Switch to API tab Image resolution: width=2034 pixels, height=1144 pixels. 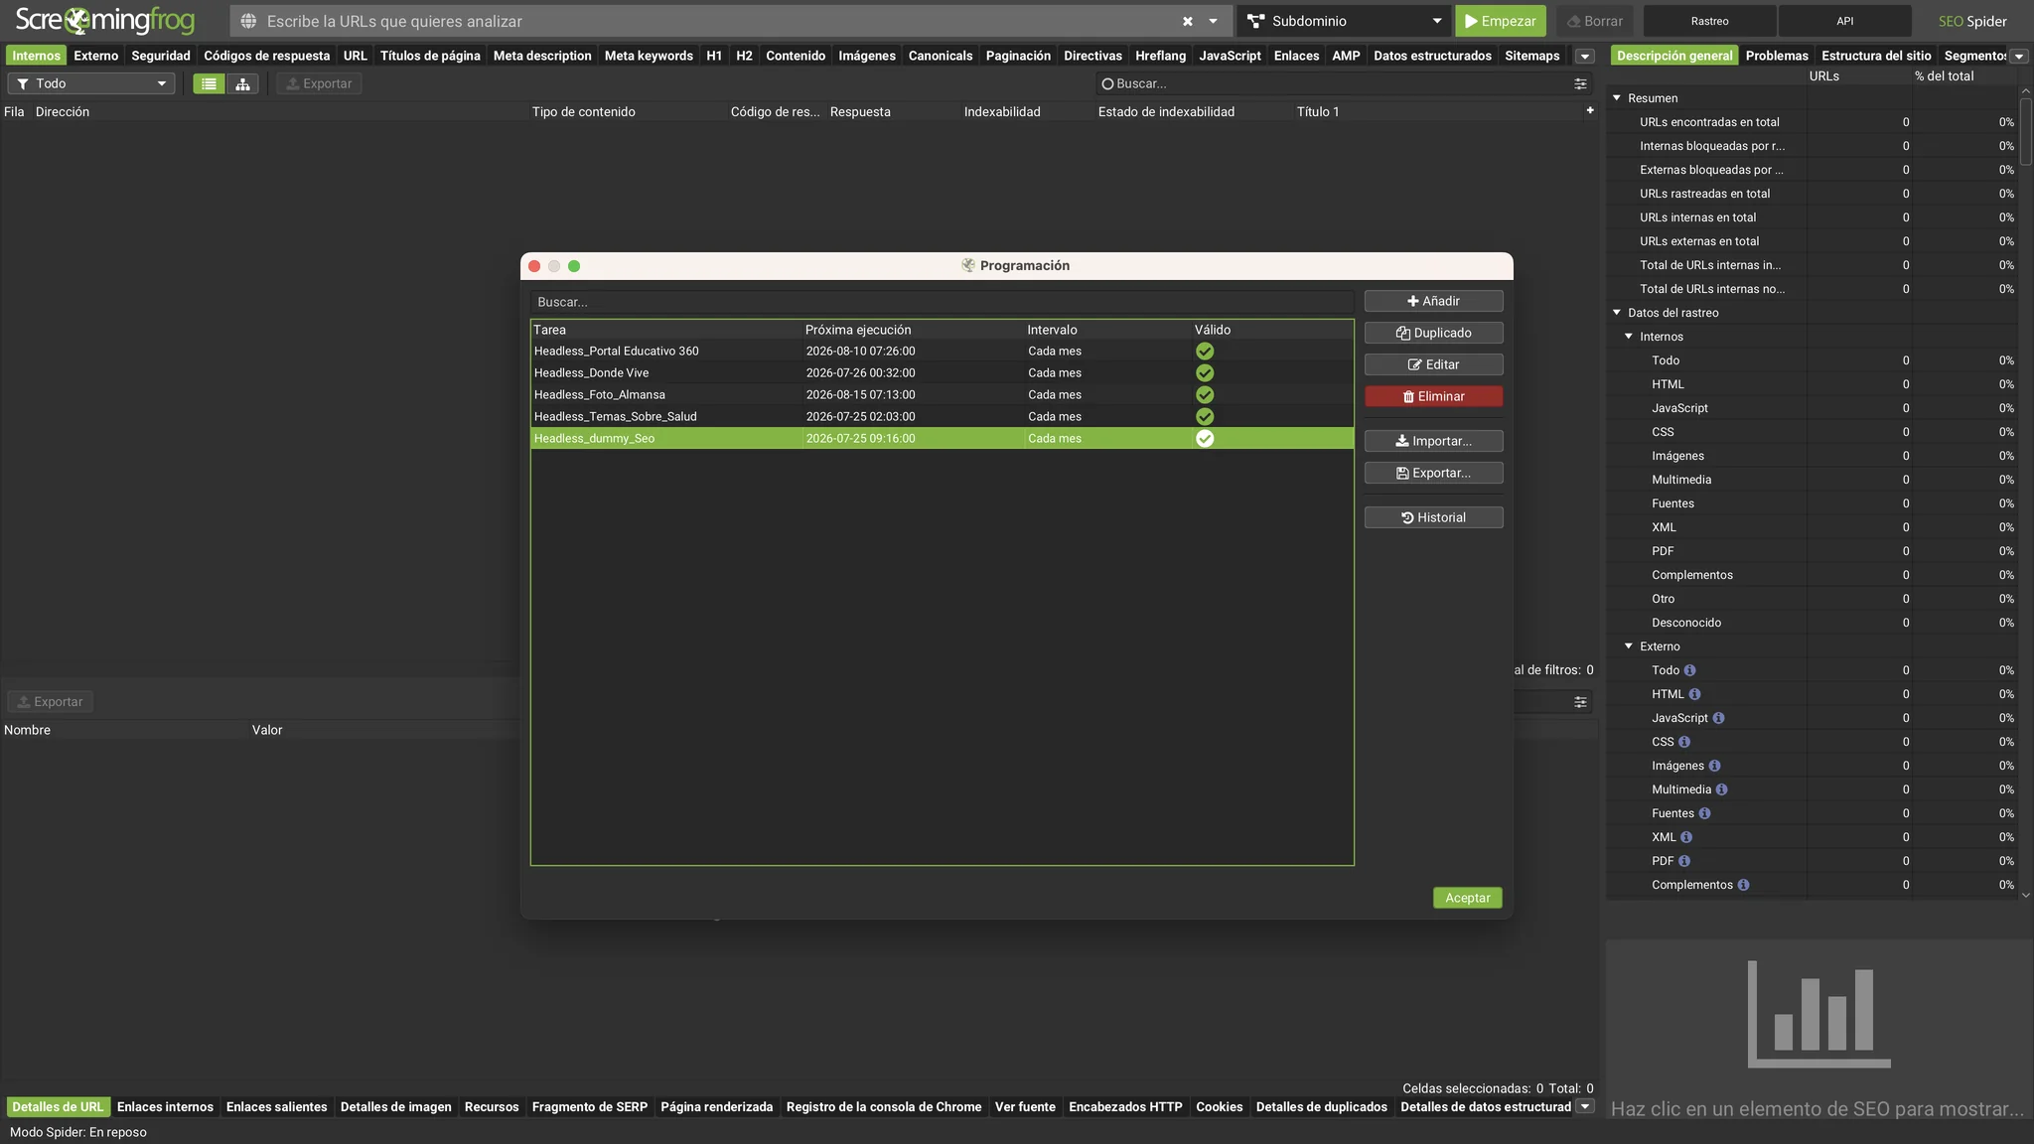(1844, 21)
